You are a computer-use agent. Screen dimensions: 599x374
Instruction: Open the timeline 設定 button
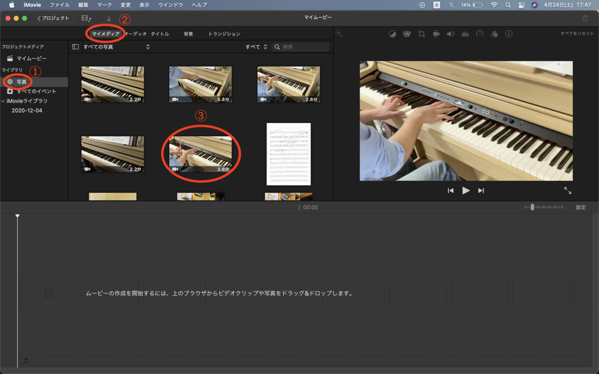point(581,207)
